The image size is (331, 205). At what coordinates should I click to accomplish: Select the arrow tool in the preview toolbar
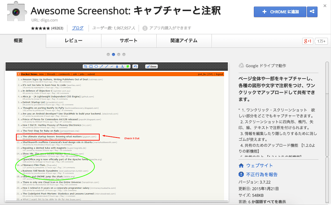pyautogui.click(x=101, y=66)
